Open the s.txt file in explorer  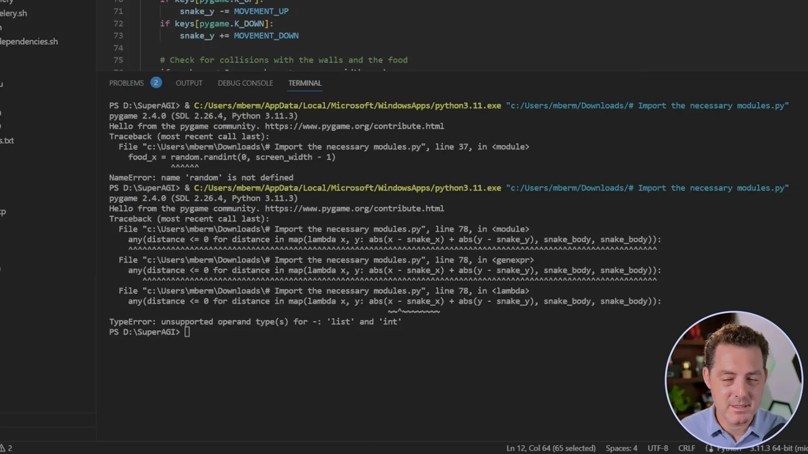tap(7, 140)
